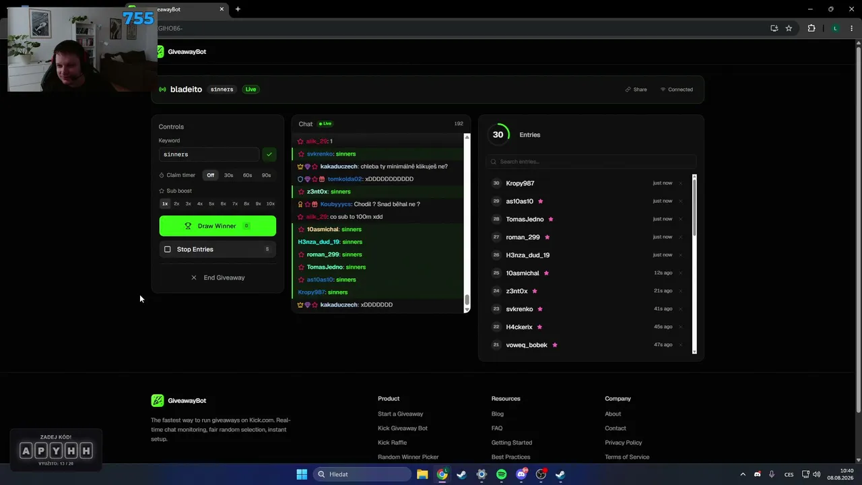Open the About link

pos(613,414)
